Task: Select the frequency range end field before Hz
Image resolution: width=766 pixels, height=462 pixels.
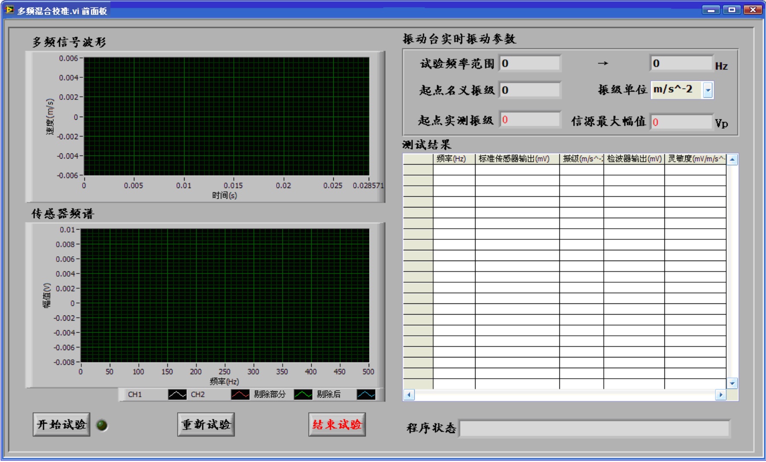Action: (681, 64)
